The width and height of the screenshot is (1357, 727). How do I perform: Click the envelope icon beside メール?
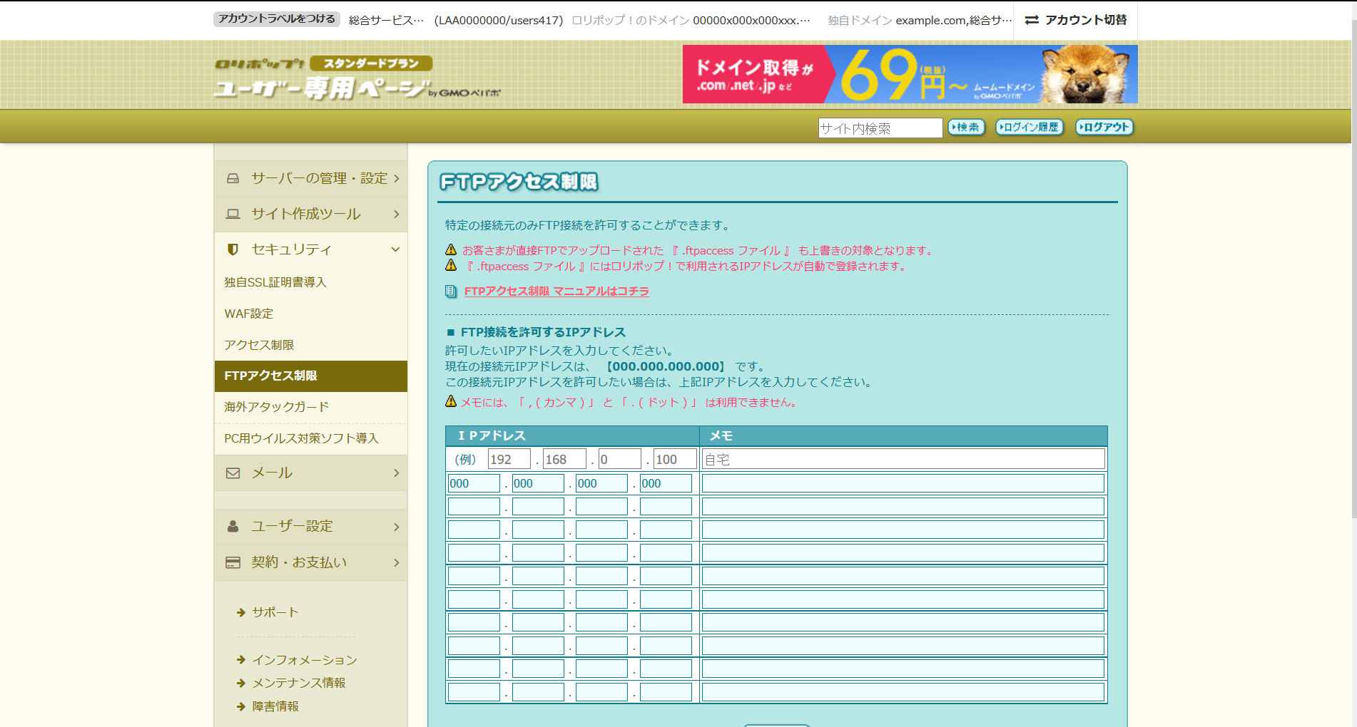click(x=233, y=473)
